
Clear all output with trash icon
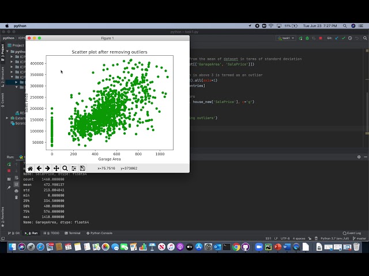pos(16,197)
